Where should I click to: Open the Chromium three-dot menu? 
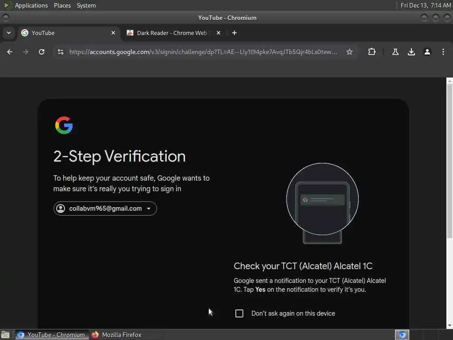click(443, 52)
